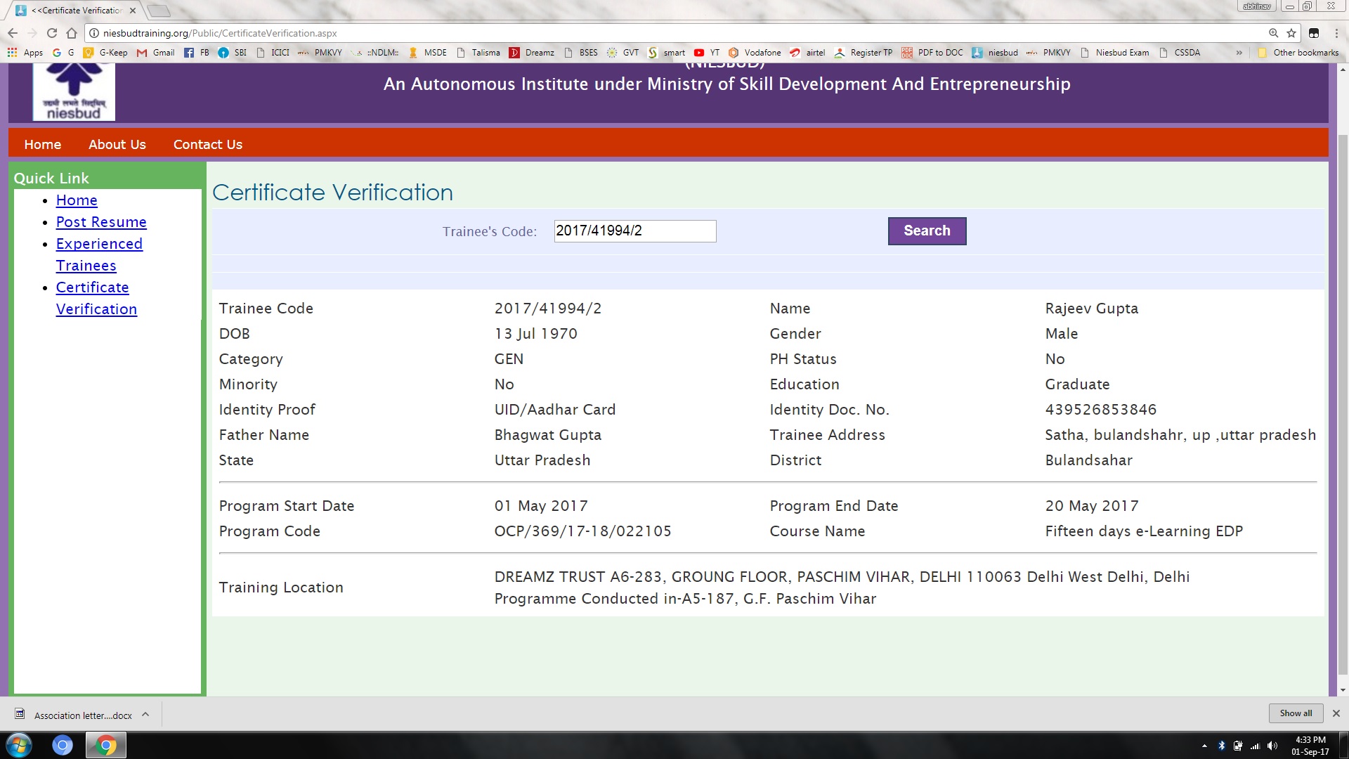Click the browser reload icon
This screenshot has height=759, width=1349.
click(x=51, y=33)
